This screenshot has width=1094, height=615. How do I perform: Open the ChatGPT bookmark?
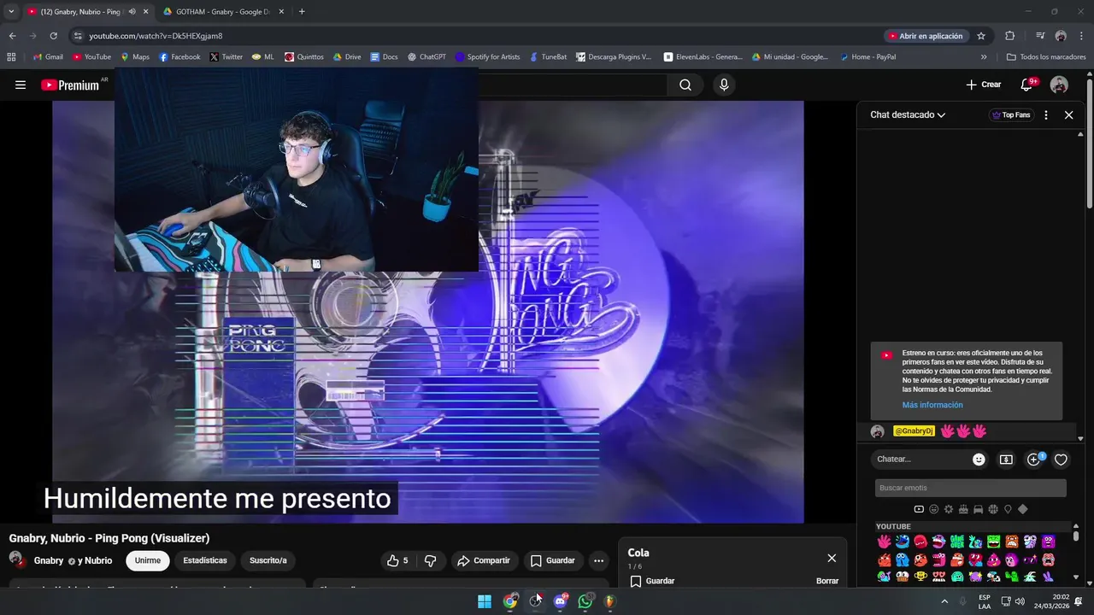point(426,56)
